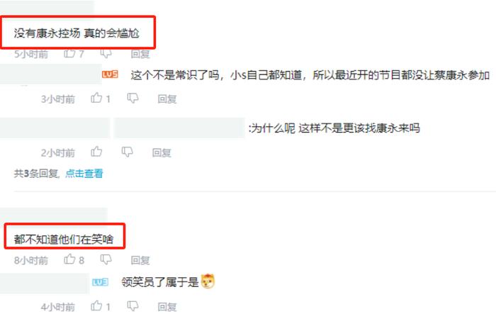The image size is (496, 314).
Task: Dislike the reply posted 4小时前
Action: pos(133,306)
